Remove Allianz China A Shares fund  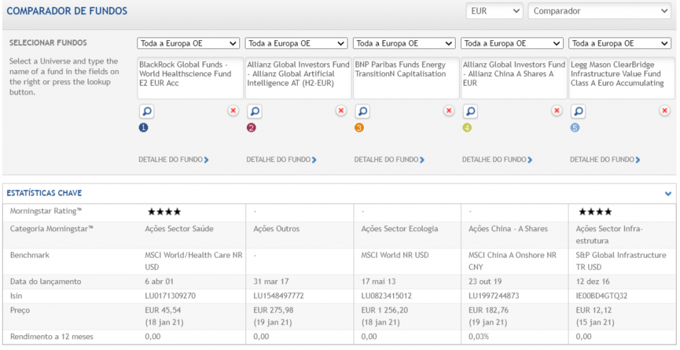pyautogui.click(x=557, y=111)
